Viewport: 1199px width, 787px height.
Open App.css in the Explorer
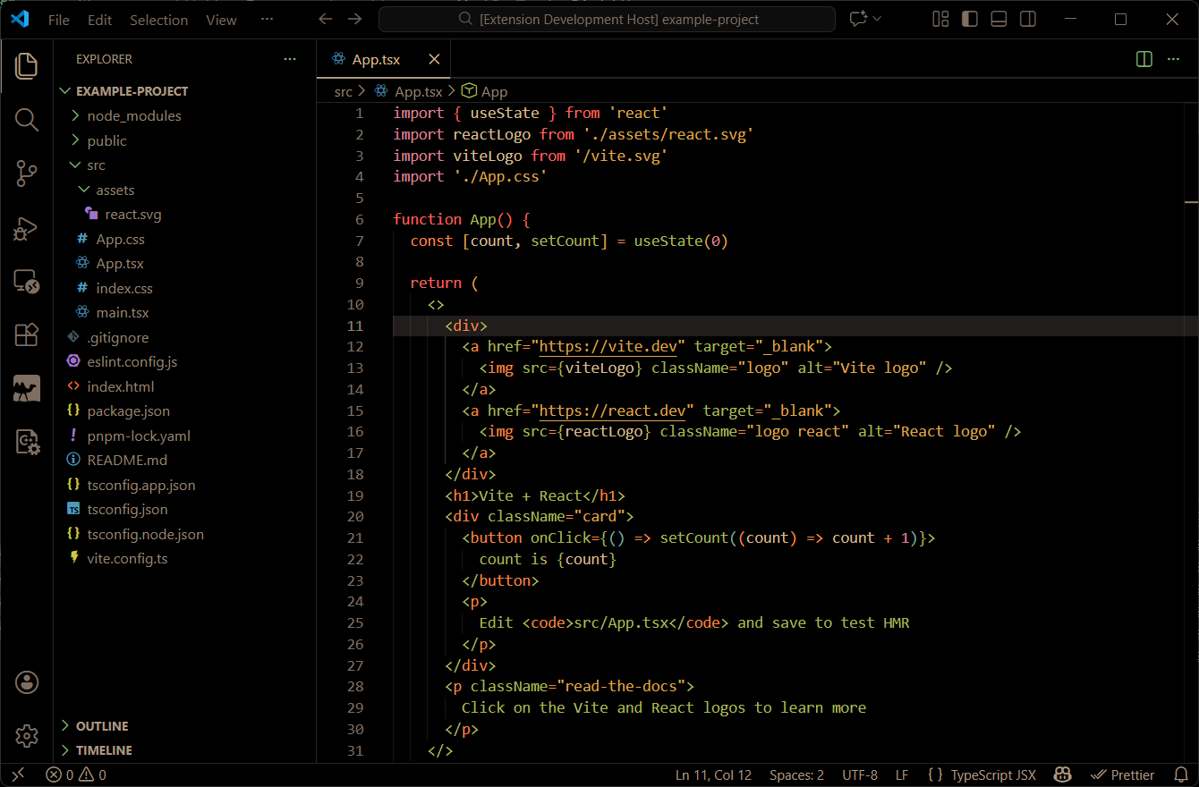pyautogui.click(x=185, y=239)
